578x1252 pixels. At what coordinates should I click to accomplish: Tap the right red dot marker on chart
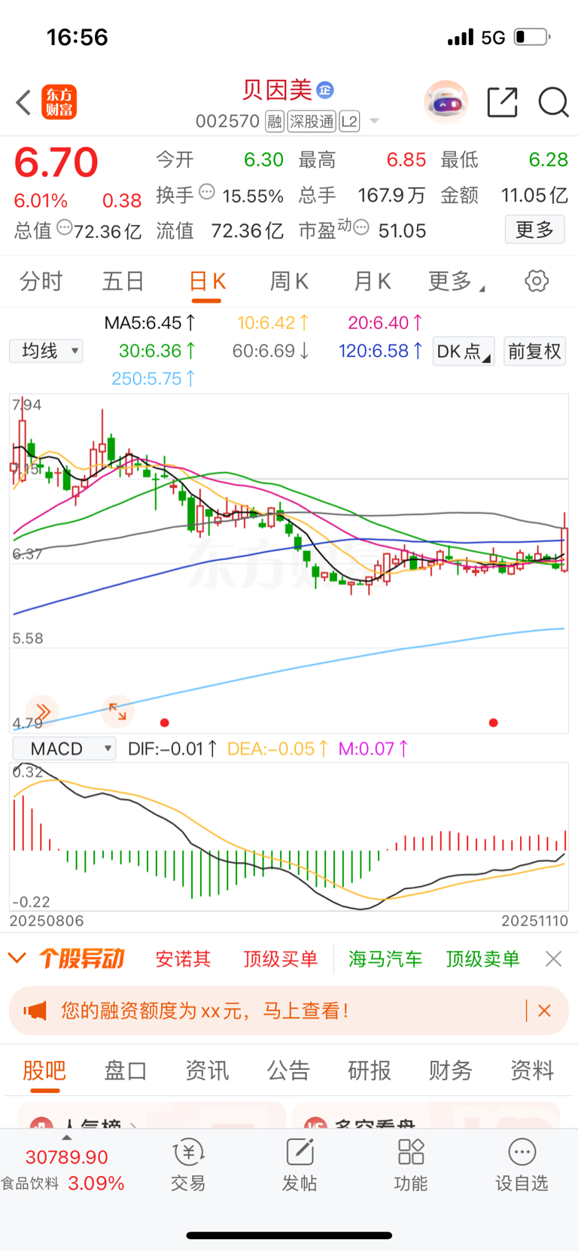pyautogui.click(x=494, y=723)
